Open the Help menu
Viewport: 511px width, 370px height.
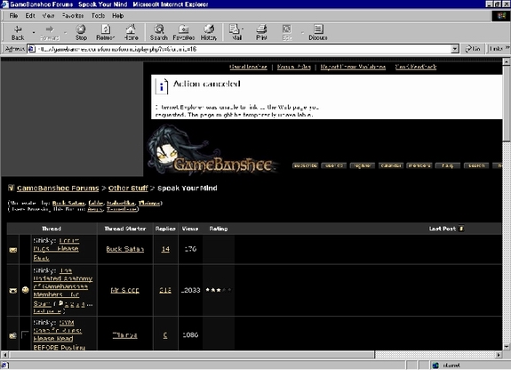117,16
